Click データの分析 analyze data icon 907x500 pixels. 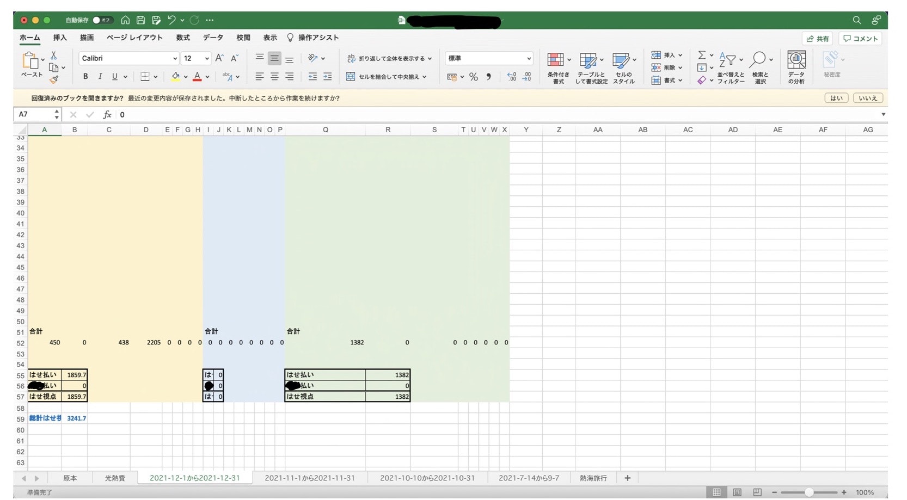[x=796, y=68]
